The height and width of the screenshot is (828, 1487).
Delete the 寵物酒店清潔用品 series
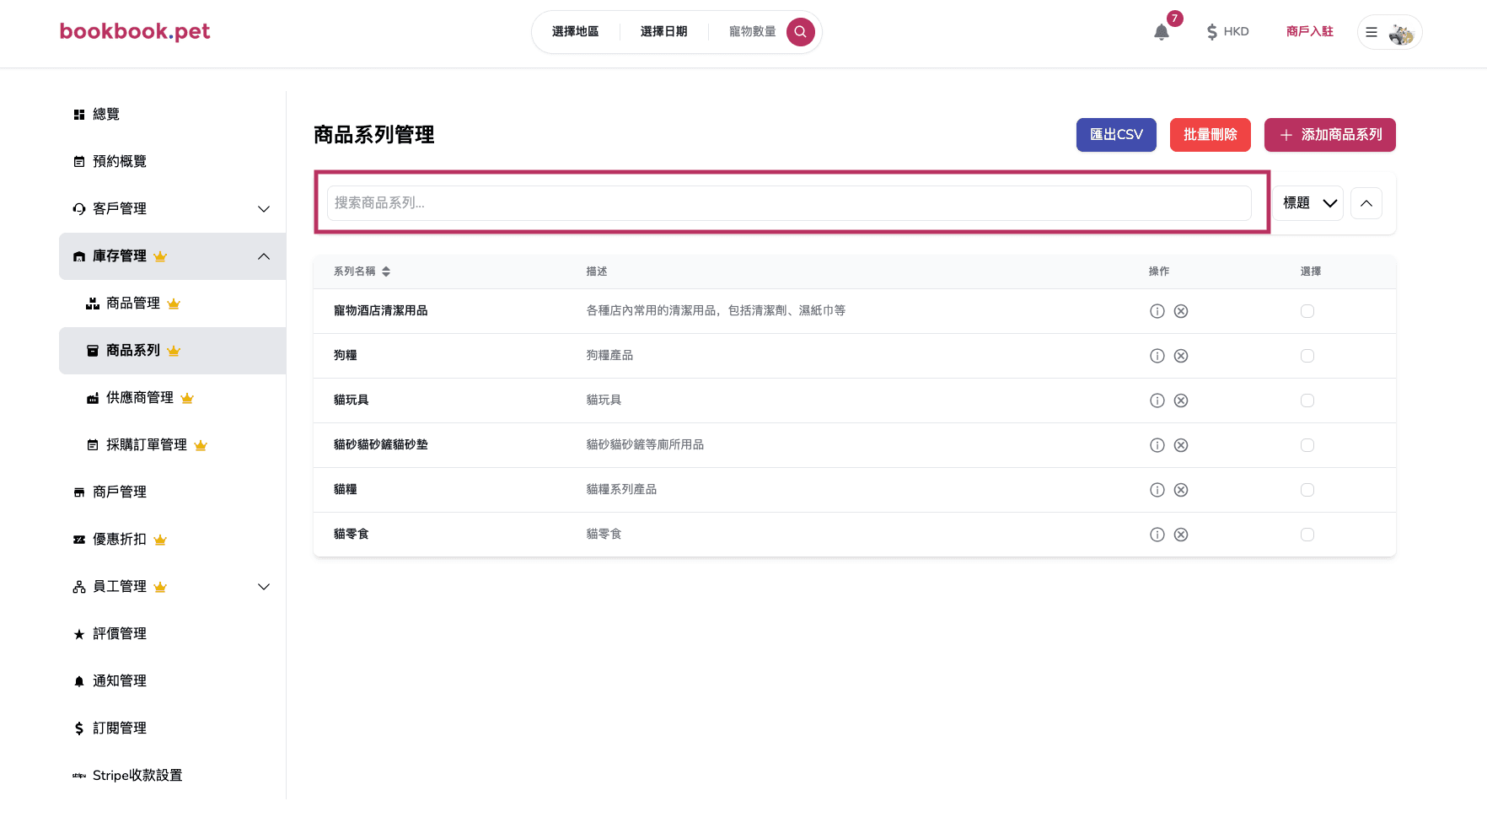coord(1181,311)
